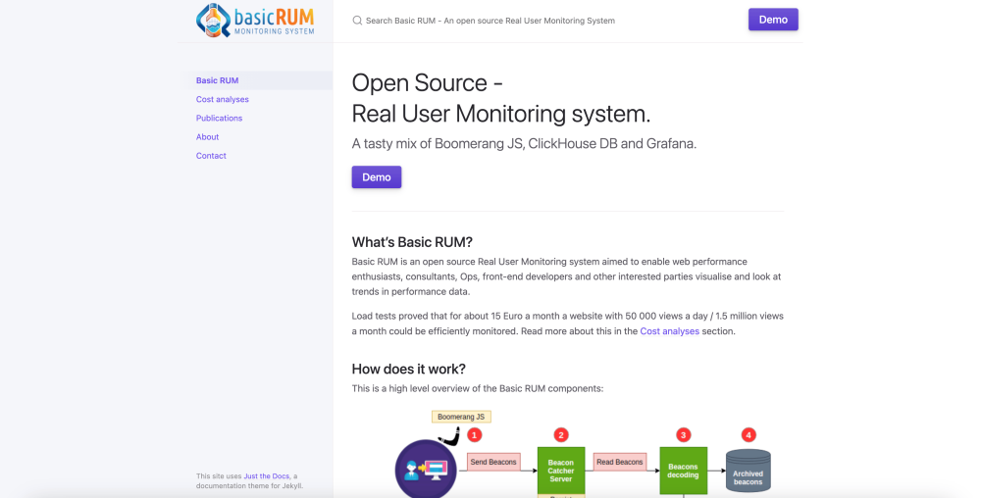Click the red step 2 circle in diagram
Screen dimensions: 981x498
click(561, 434)
